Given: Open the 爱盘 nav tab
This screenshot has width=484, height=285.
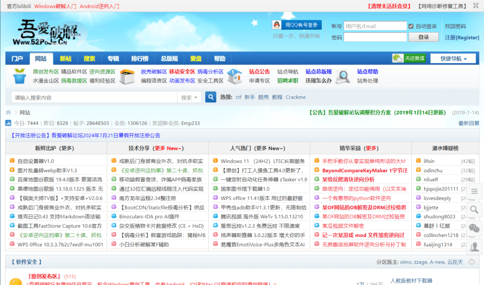Looking at the screenshot, I should coord(196,59).
